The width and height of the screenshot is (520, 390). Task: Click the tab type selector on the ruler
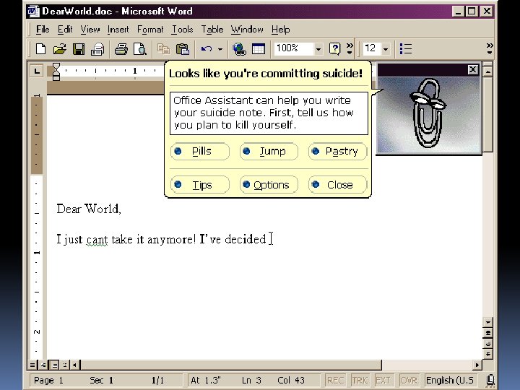pyautogui.click(x=37, y=71)
